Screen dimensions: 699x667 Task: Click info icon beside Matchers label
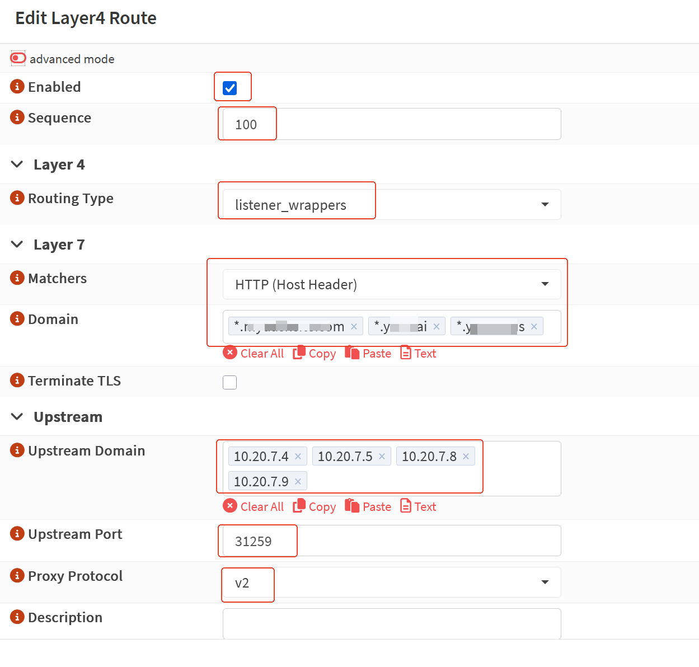point(17,278)
